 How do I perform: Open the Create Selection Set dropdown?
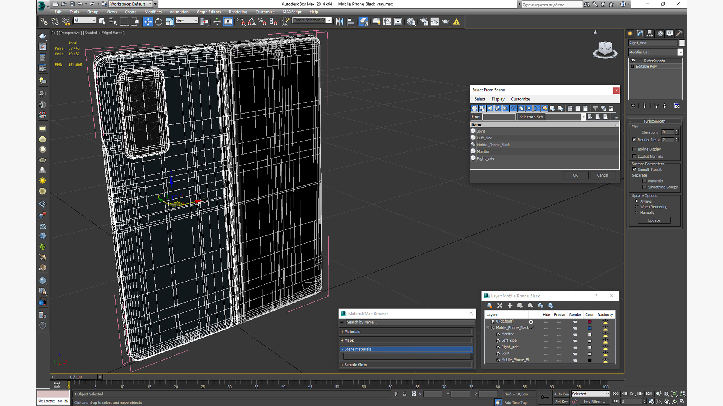tap(312, 20)
